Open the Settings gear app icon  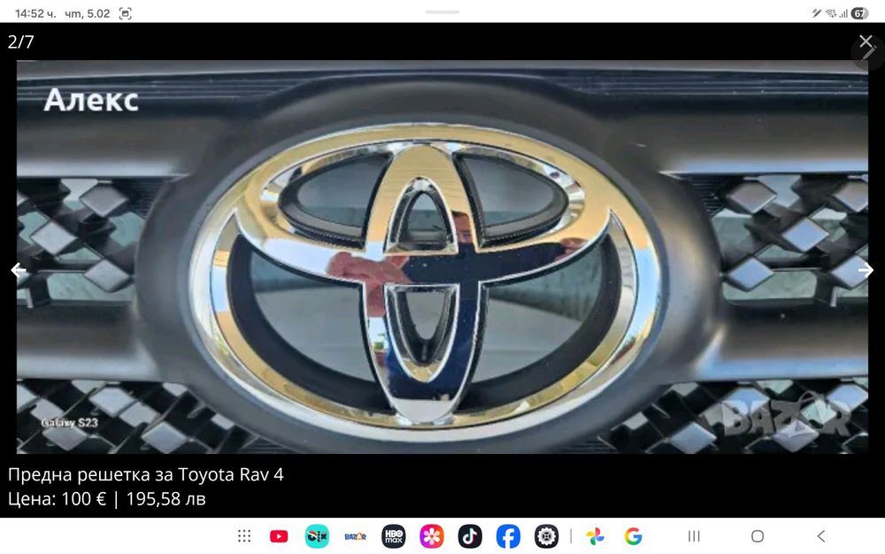(546, 536)
